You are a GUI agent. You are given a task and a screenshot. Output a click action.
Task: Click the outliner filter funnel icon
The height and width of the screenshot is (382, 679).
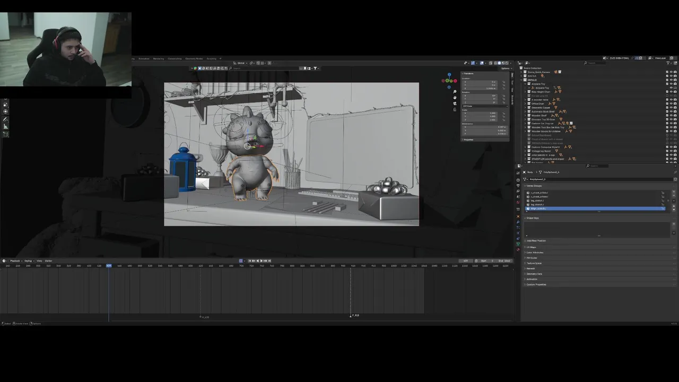(668, 63)
